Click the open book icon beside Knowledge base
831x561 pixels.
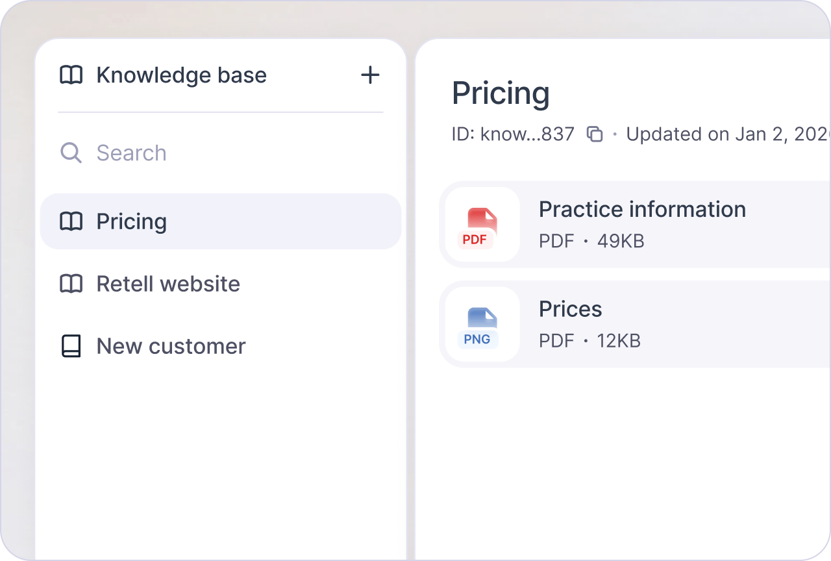tap(71, 75)
